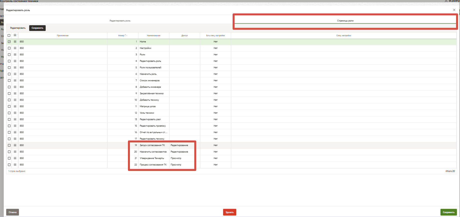Click row menu icon for Утверждение Техкарты row
Viewport: 460px width, 217px height.
[15, 158]
